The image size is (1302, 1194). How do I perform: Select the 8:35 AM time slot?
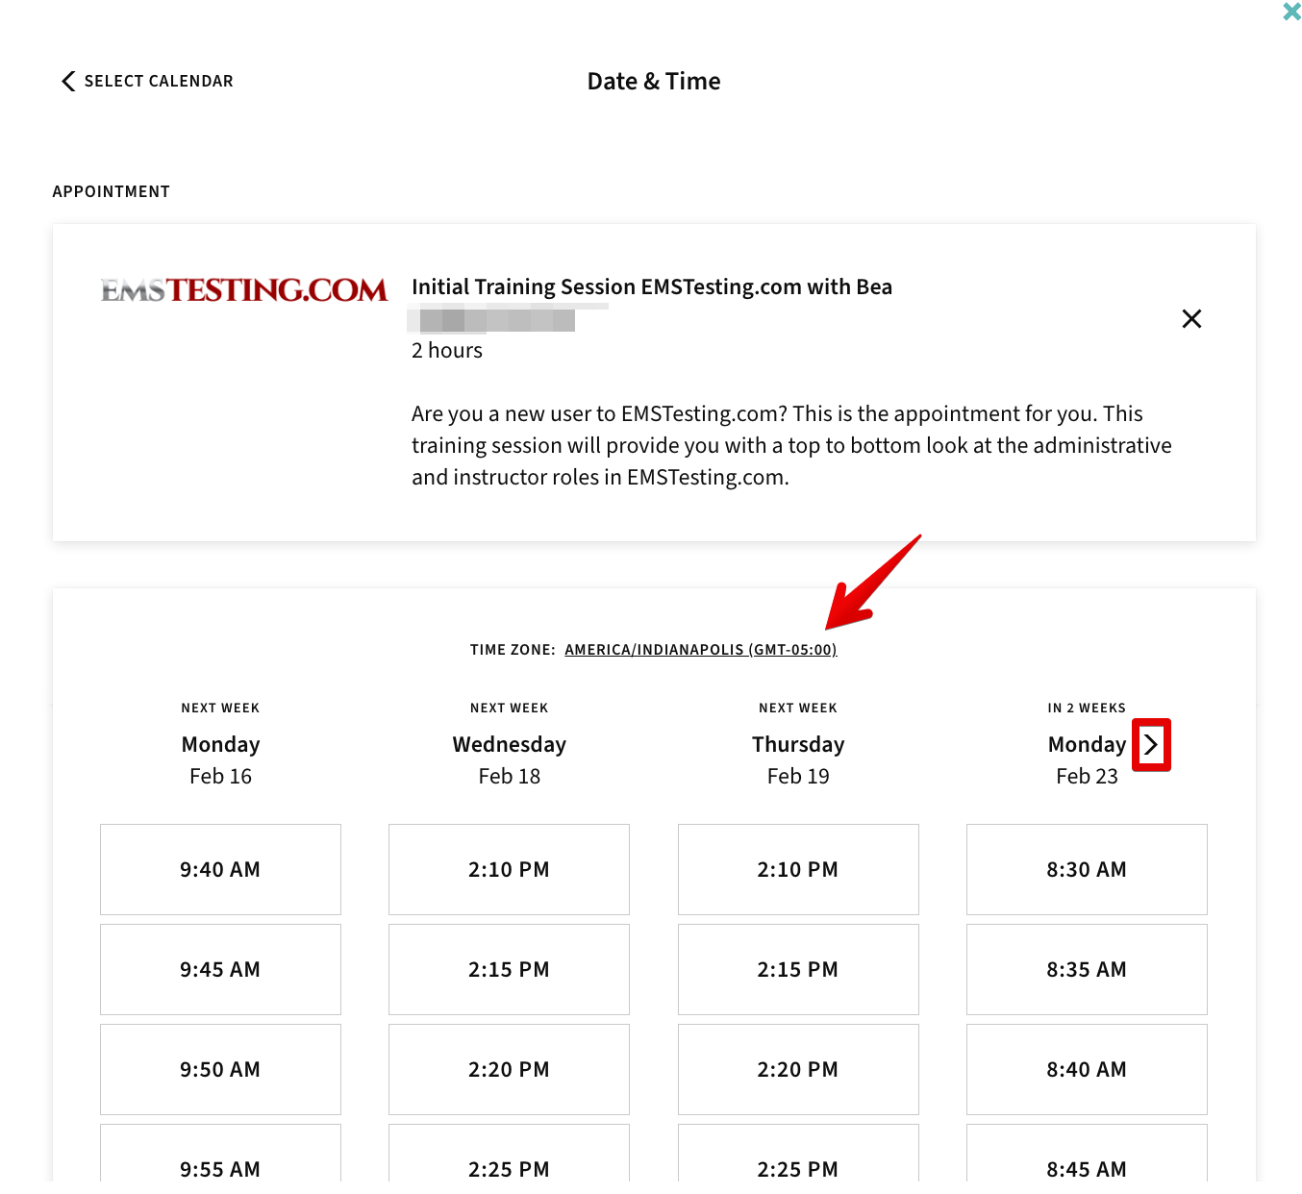point(1087,969)
